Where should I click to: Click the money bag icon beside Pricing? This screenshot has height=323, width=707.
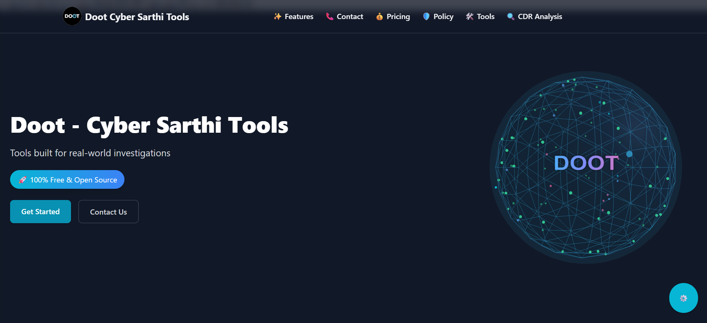pos(379,16)
